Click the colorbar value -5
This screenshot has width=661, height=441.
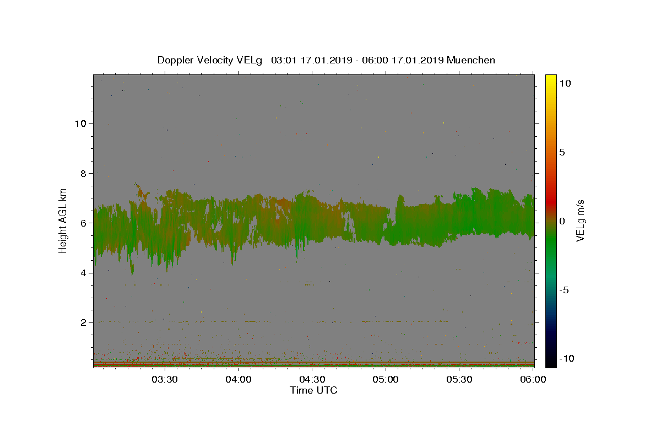tap(564, 290)
